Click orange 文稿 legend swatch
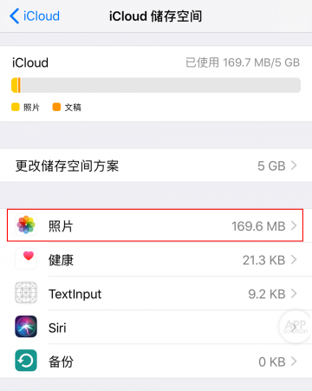This screenshot has width=312, height=391. coord(56,107)
